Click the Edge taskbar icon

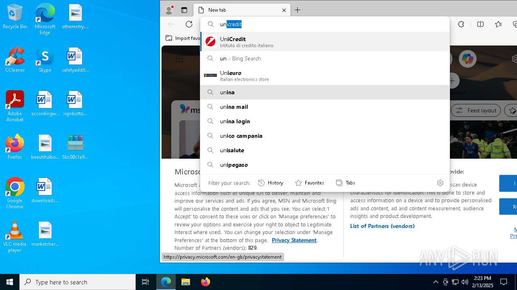(x=166, y=282)
